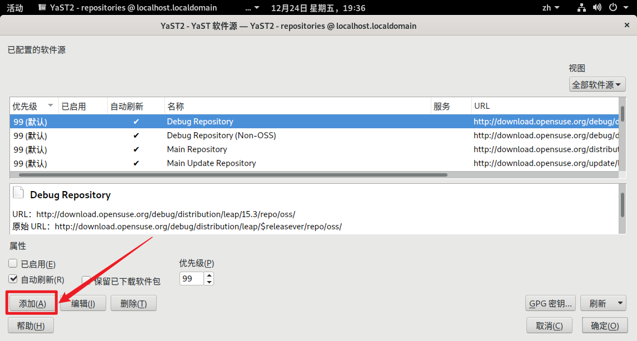Click the URL cell of Main Update Repository
Image resolution: width=637 pixels, height=341 pixels.
coord(546,163)
